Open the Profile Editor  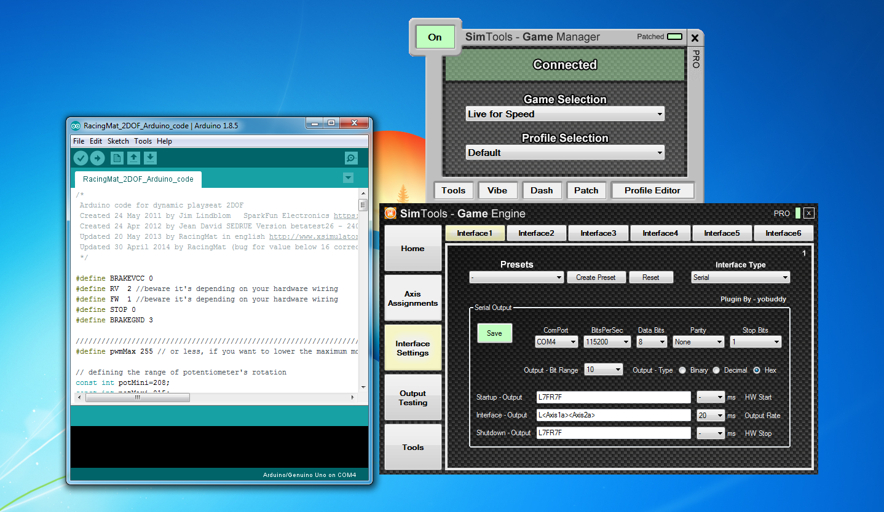pos(652,190)
